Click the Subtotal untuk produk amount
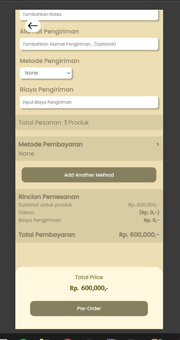180x340 pixels. pos(144,205)
